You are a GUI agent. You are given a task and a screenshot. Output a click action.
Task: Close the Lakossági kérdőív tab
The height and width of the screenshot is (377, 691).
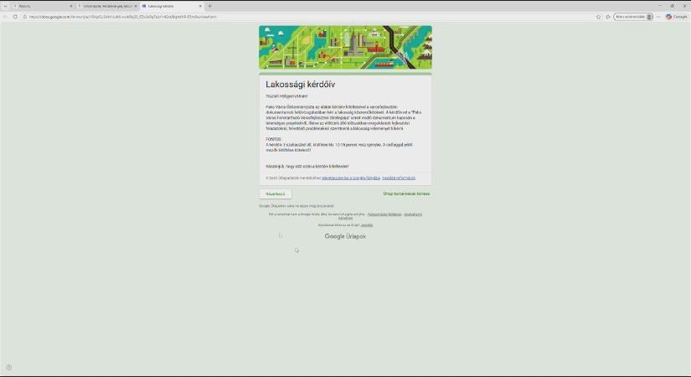tap(200, 6)
